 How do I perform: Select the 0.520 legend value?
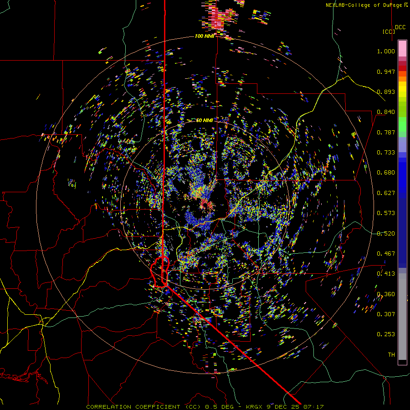coord(386,234)
